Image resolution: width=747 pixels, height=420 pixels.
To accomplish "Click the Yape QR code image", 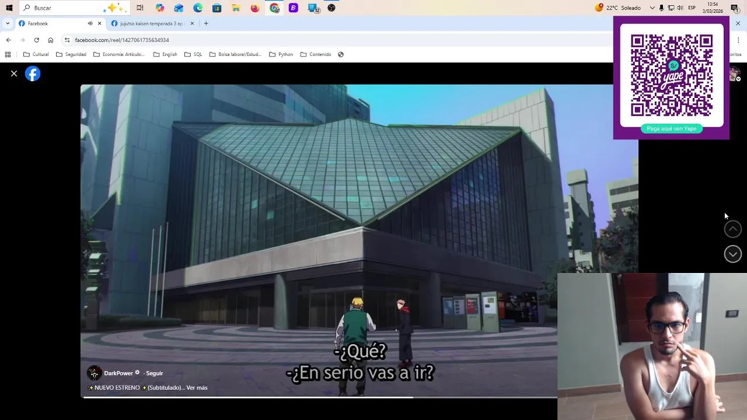I will point(672,75).
